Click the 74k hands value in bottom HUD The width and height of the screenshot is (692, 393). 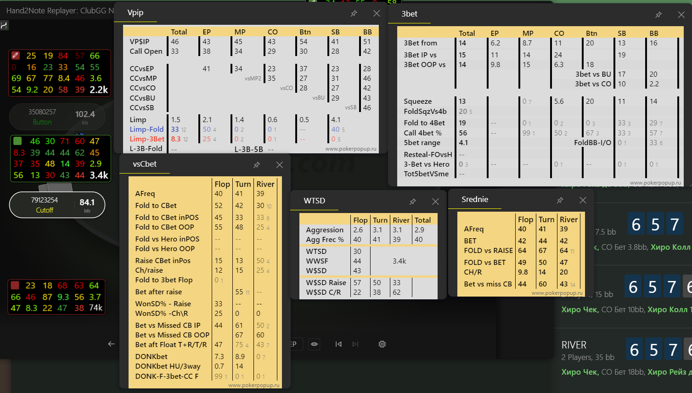pyautogui.click(x=96, y=308)
